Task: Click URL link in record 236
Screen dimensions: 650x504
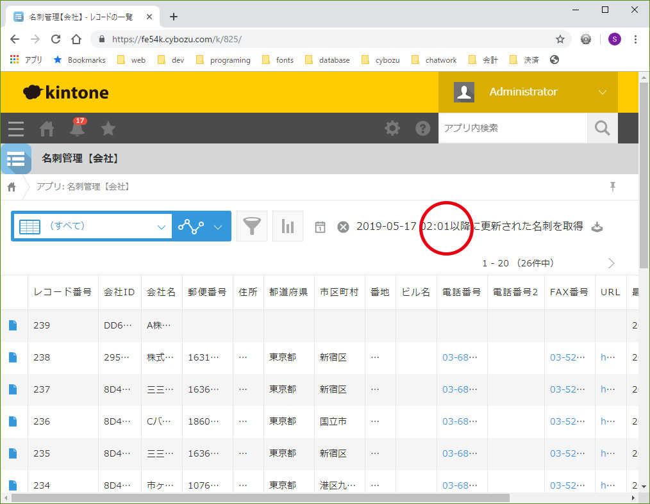Action: (608, 421)
